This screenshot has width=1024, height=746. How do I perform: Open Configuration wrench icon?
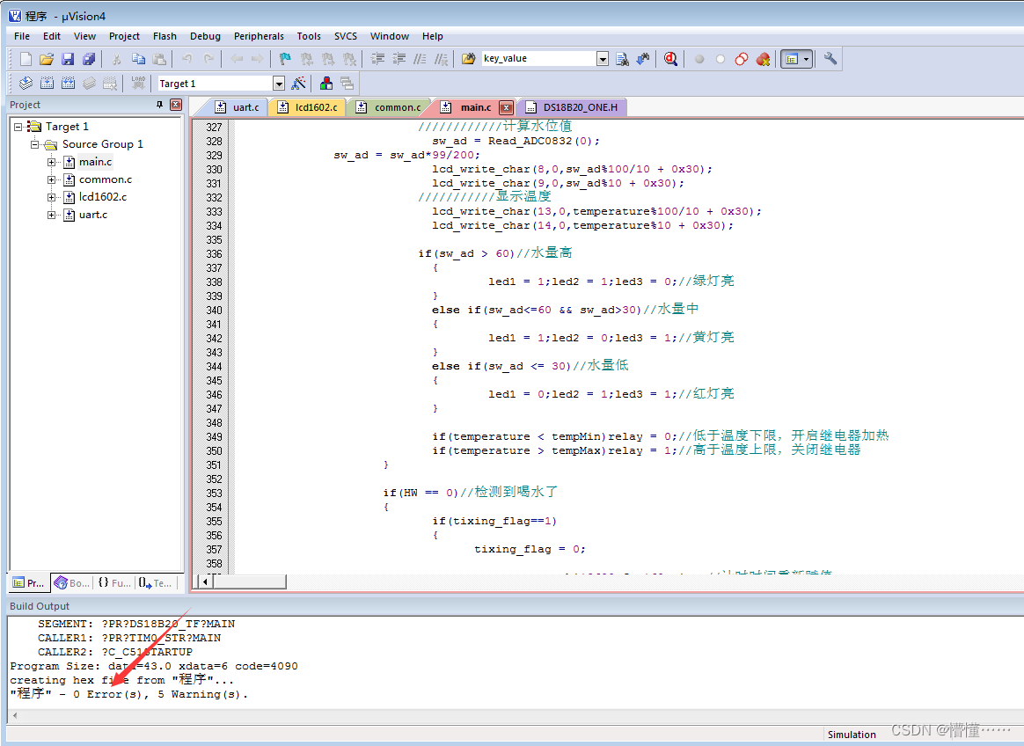pyautogui.click(x=830, y=59)
